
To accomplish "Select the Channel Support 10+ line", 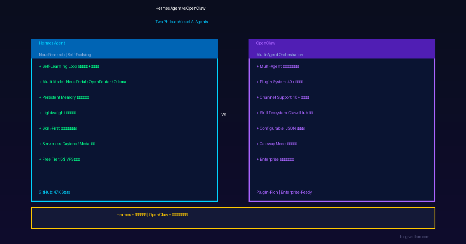I will [283, 98].
